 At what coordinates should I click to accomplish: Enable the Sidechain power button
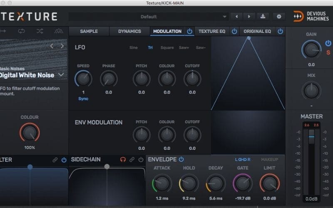[141, 159]
